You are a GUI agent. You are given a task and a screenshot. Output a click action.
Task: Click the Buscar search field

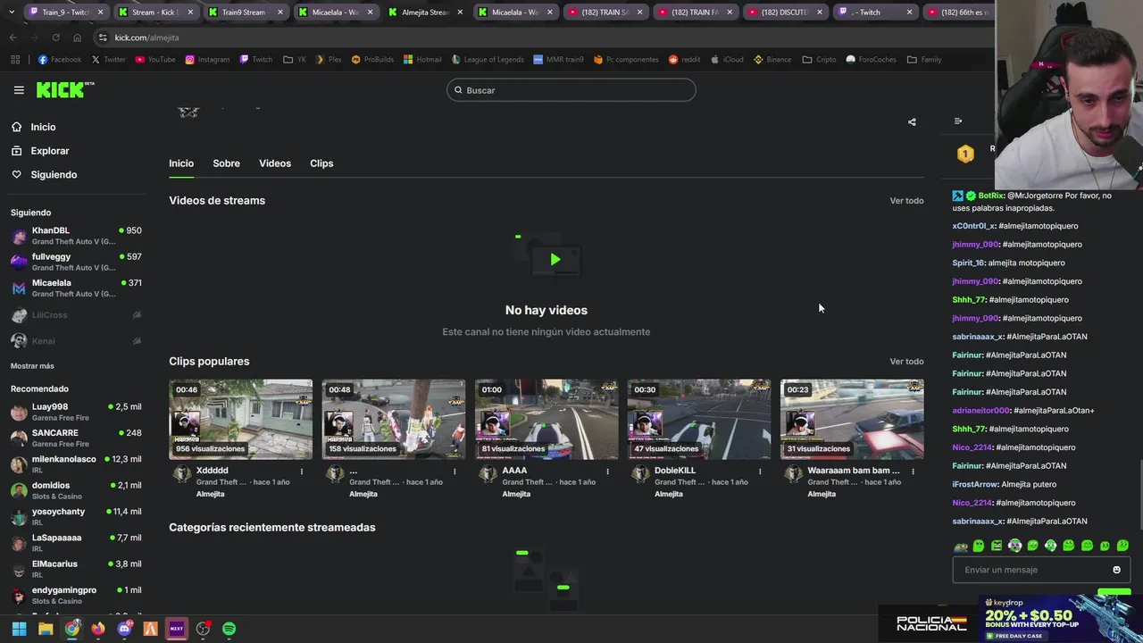571,90
